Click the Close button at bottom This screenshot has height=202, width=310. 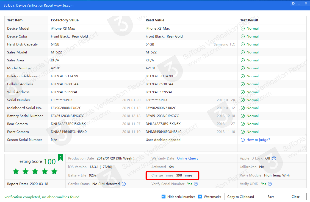[x=295, y=197]
